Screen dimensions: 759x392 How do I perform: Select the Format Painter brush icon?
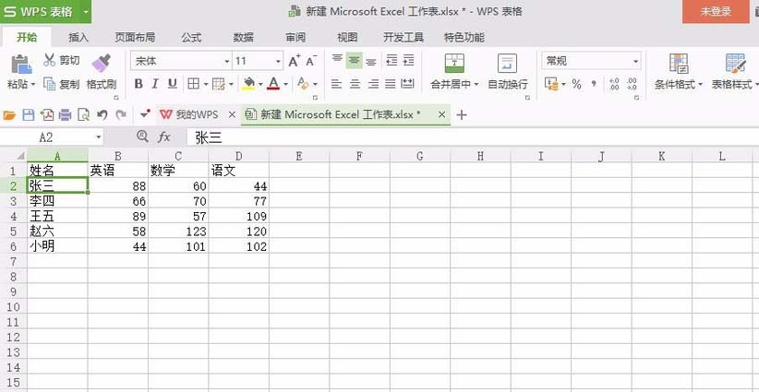tap(102, 63)
